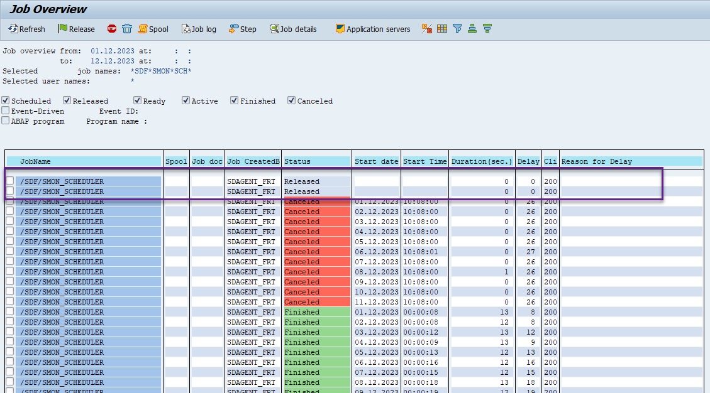710x393 pixels.
Task: Uncheck the Finished status checkbox
Action: click(x=234, y=100)
